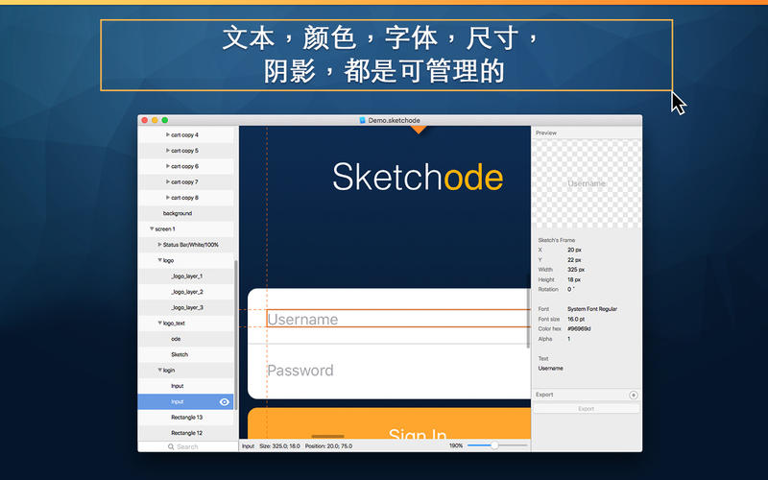Select the ode text layer
768x480 pixels.
[x=186, y=339]
